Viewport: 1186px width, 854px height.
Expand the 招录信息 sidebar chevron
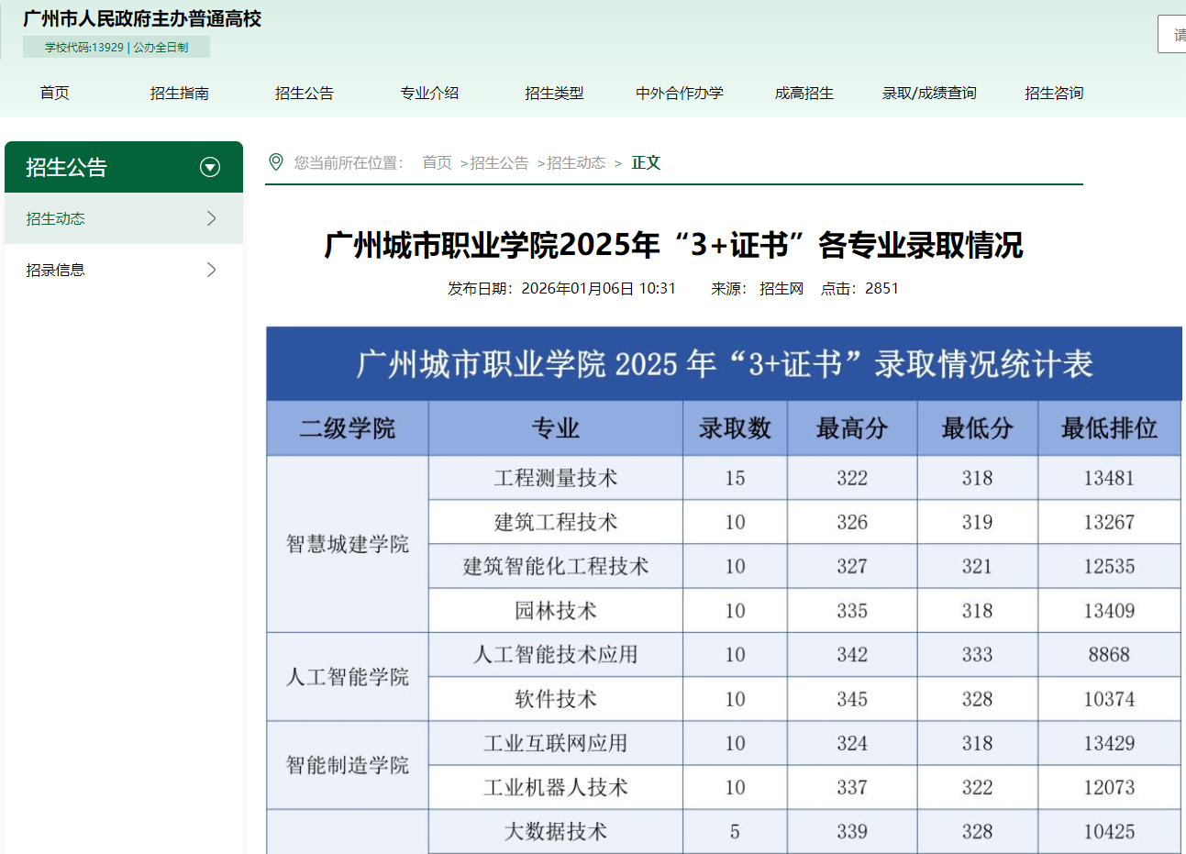click(212, 270)
